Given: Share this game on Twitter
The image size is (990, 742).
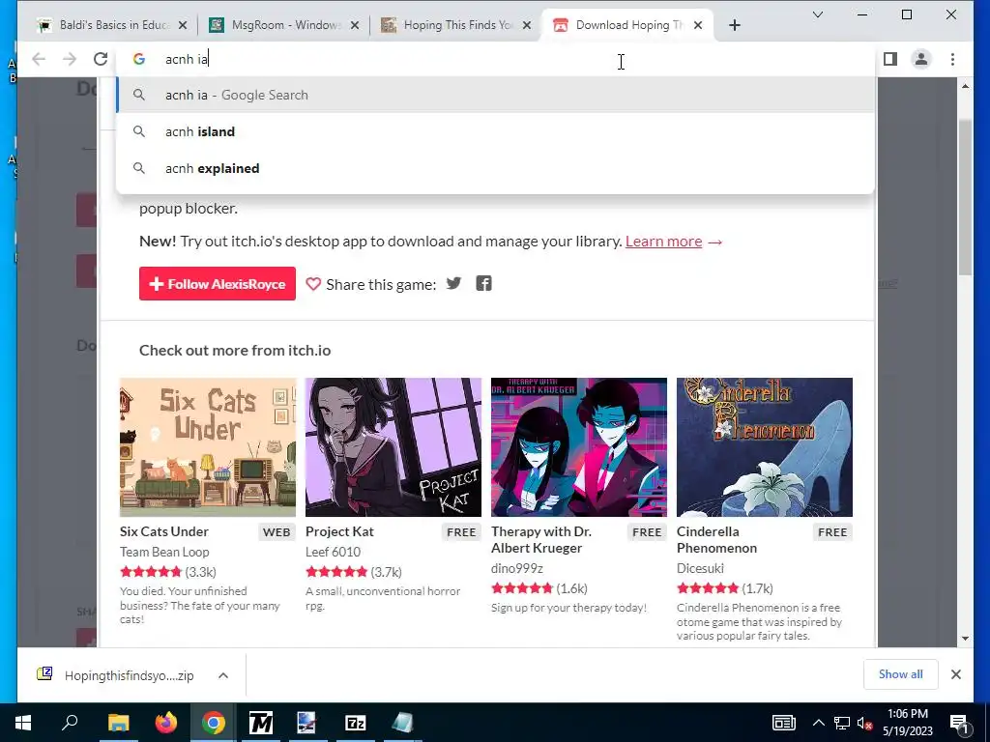Looking at the screenshot, I should 453,283.
